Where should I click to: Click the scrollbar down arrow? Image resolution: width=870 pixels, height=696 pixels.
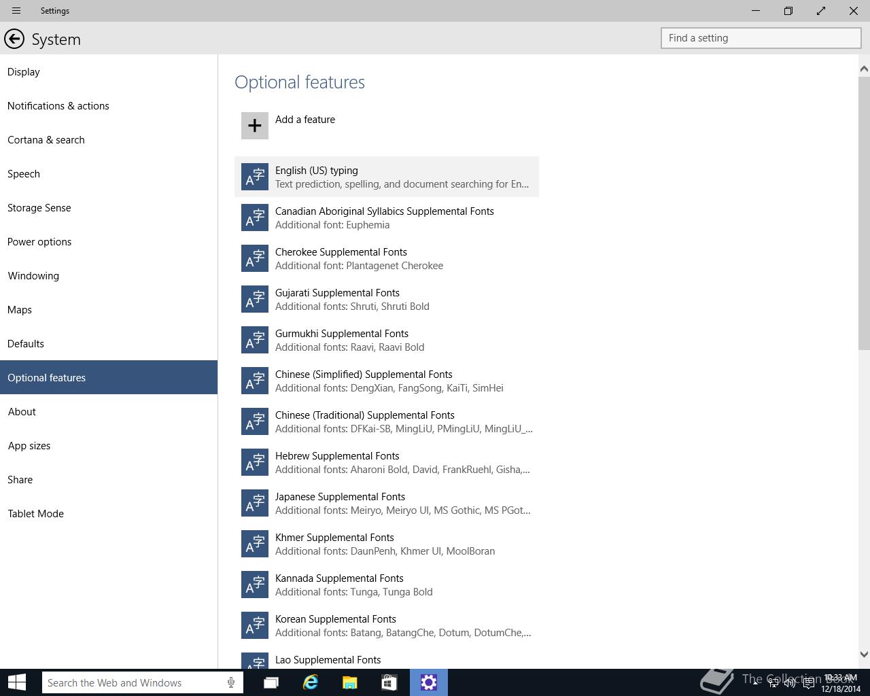point(864,655)
